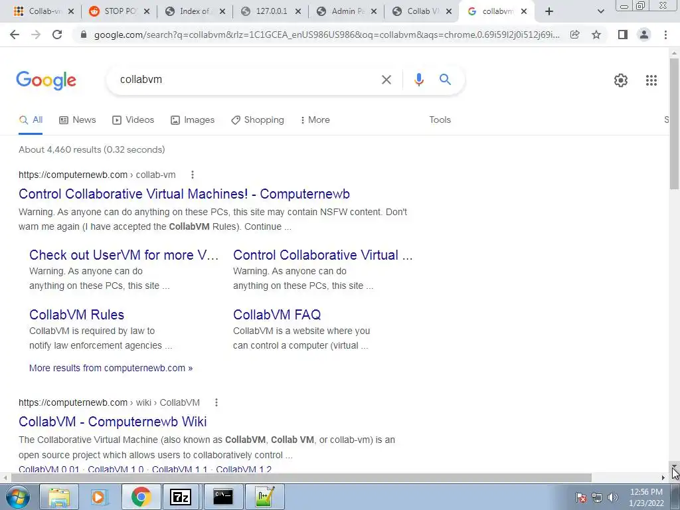Reload the Google search page
This screenshot has width=680, height=510.
57,35
